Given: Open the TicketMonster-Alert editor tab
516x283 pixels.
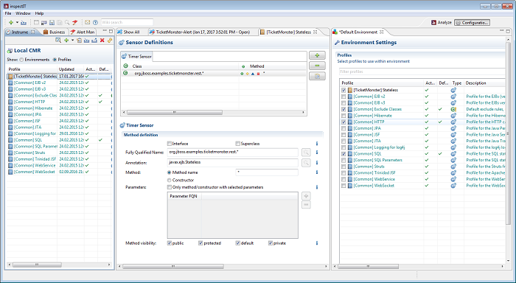Looking at the screenshot, I should coord(200,32).
